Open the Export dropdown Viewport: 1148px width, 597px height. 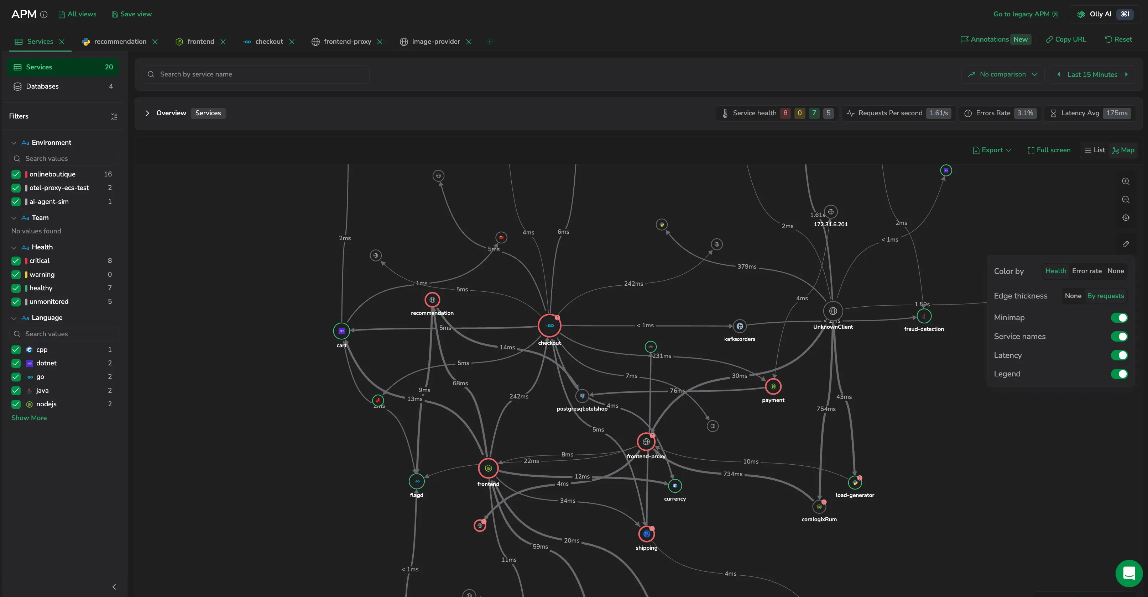tap(992, 150)
